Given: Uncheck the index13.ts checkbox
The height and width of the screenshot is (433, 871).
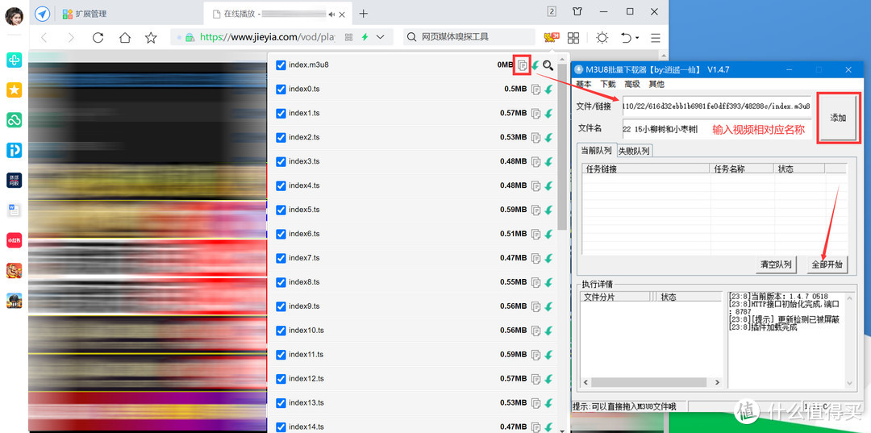Looking at the screenshot, I should [x=281, y=402].
